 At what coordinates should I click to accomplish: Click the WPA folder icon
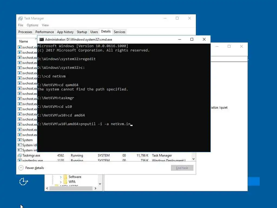[x=65, y=182]
